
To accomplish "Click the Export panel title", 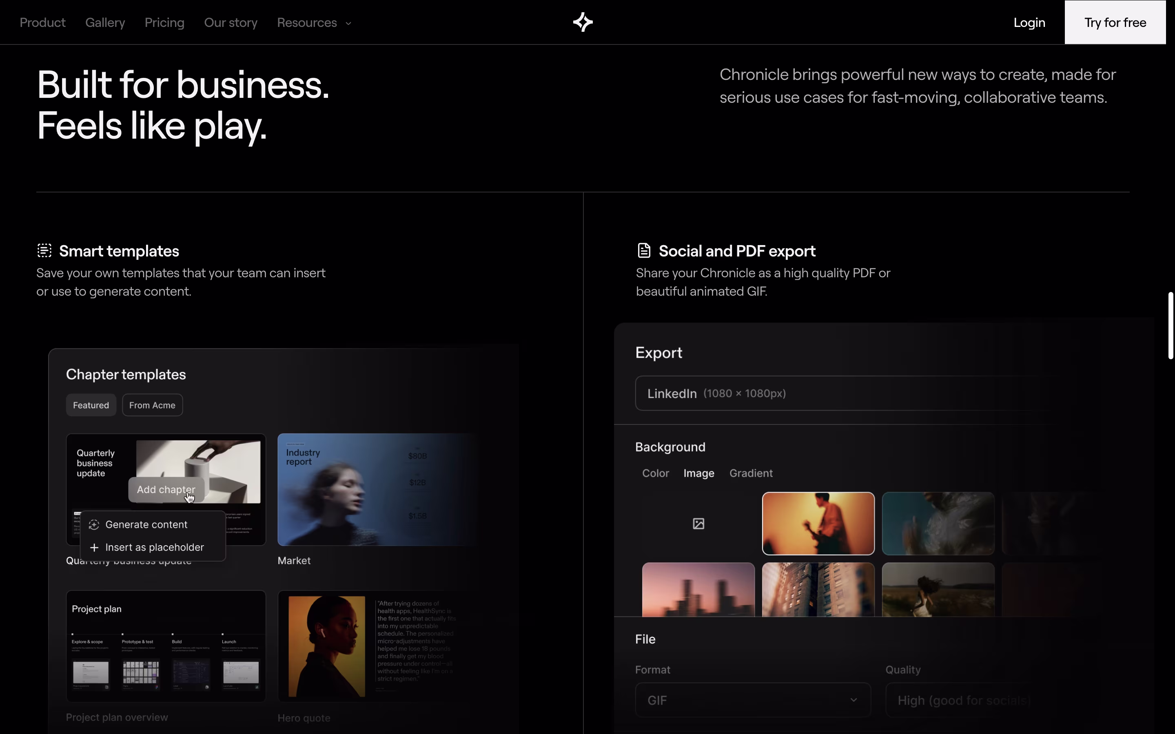I will [x=658, y=352].
